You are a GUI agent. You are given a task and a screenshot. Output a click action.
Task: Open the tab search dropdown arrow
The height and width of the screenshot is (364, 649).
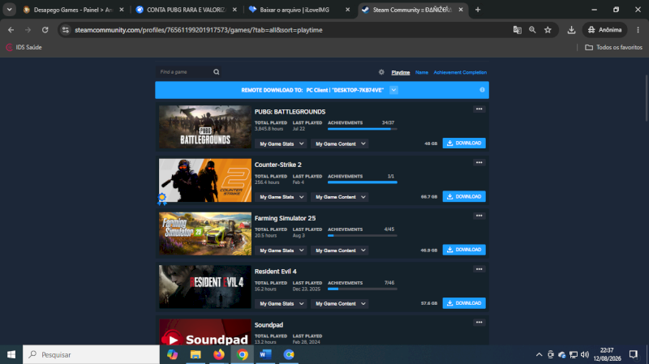pos(9,10)
